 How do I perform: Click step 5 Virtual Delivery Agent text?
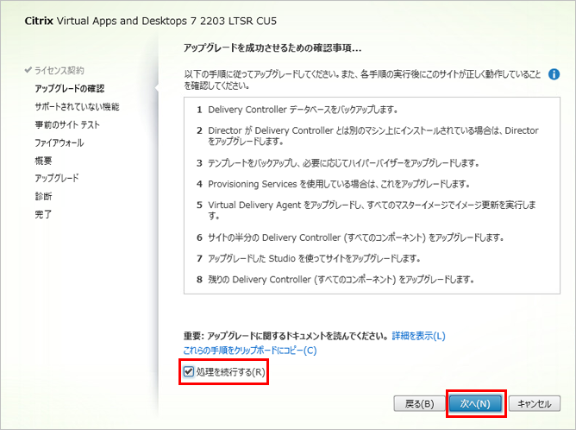pos(372,210)
